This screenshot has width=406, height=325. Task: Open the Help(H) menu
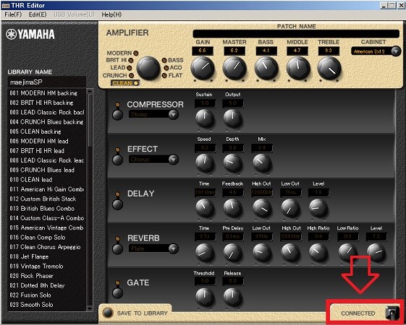pyautogui.click(x=111, y=14)
